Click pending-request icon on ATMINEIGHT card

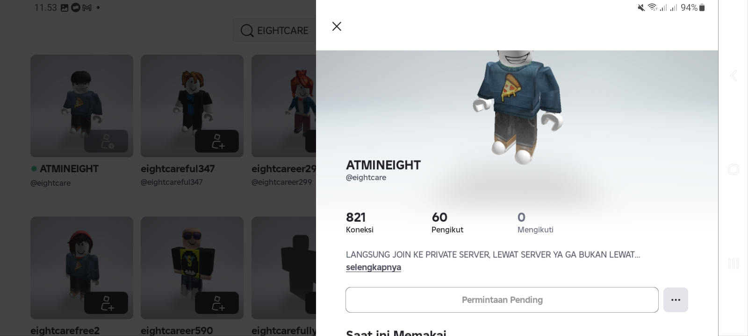point(106,141)
